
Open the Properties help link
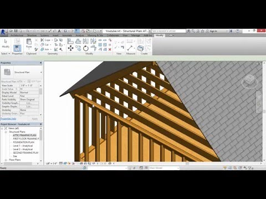(x=8, y=119)
